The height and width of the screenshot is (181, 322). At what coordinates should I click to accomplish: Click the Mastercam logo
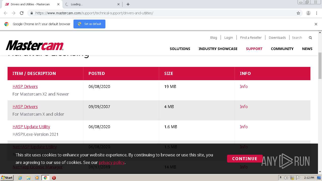[x=35, y=45]
